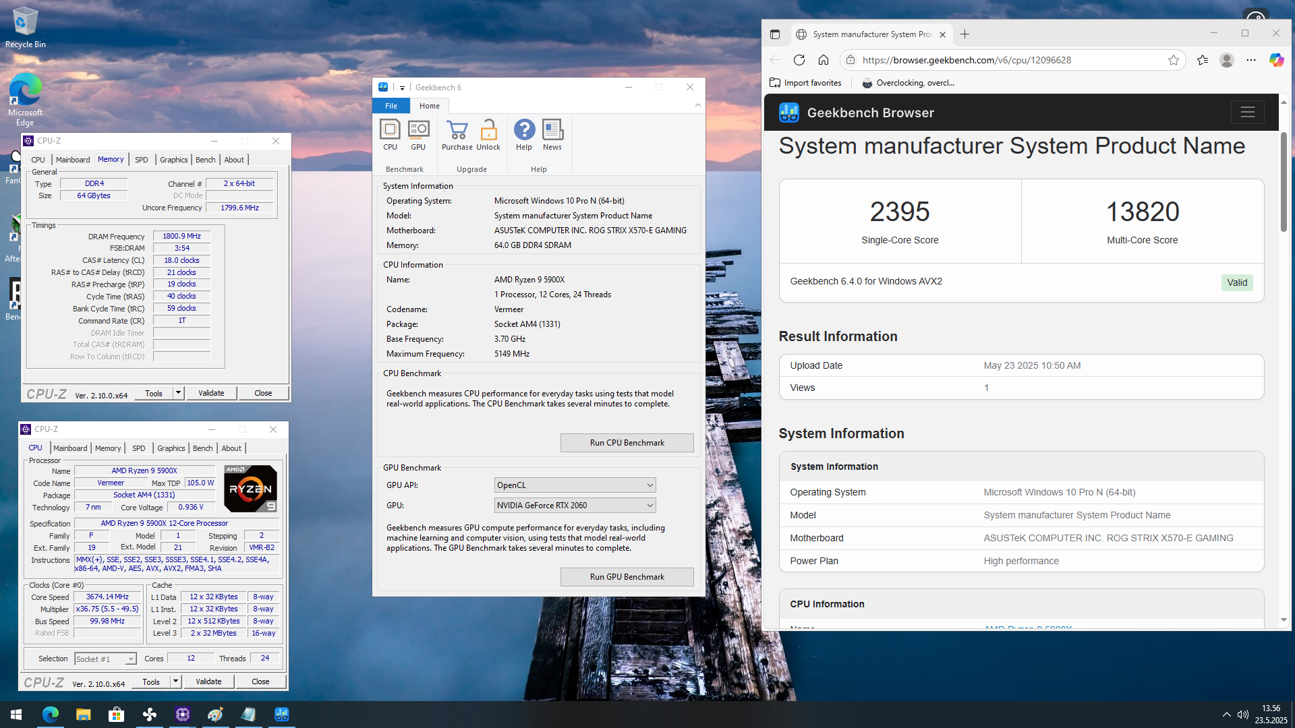Open Tools dropdown arrow in upper CPU-Z window
This screenshot has width=1295, height=728.
[179, 393]
